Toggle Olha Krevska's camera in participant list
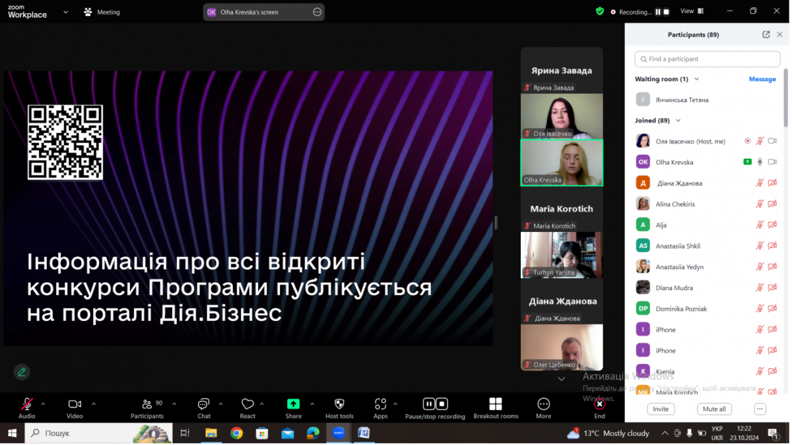The height and width of the screenshot is (445, 792). (772, 162)
